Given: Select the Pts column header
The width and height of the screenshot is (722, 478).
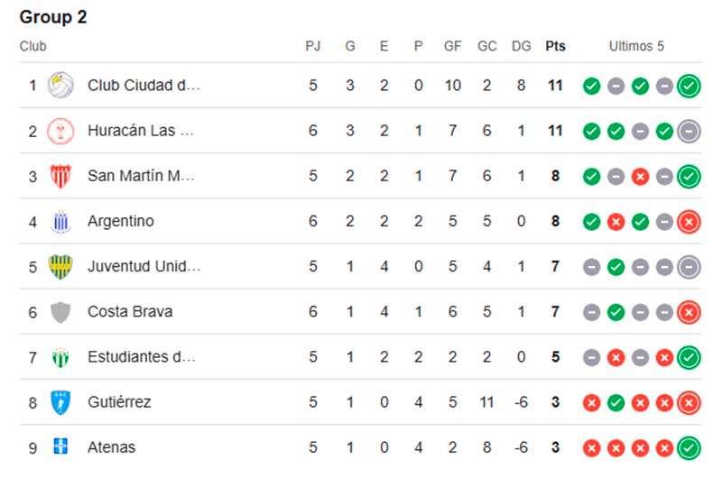Looking at the screenshot, I should (555, 46).
